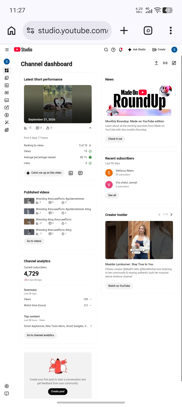Open the Made On RoundUp news image
Image resolution: width=182 pixels, height=407 pixels.
pos(139,100)
